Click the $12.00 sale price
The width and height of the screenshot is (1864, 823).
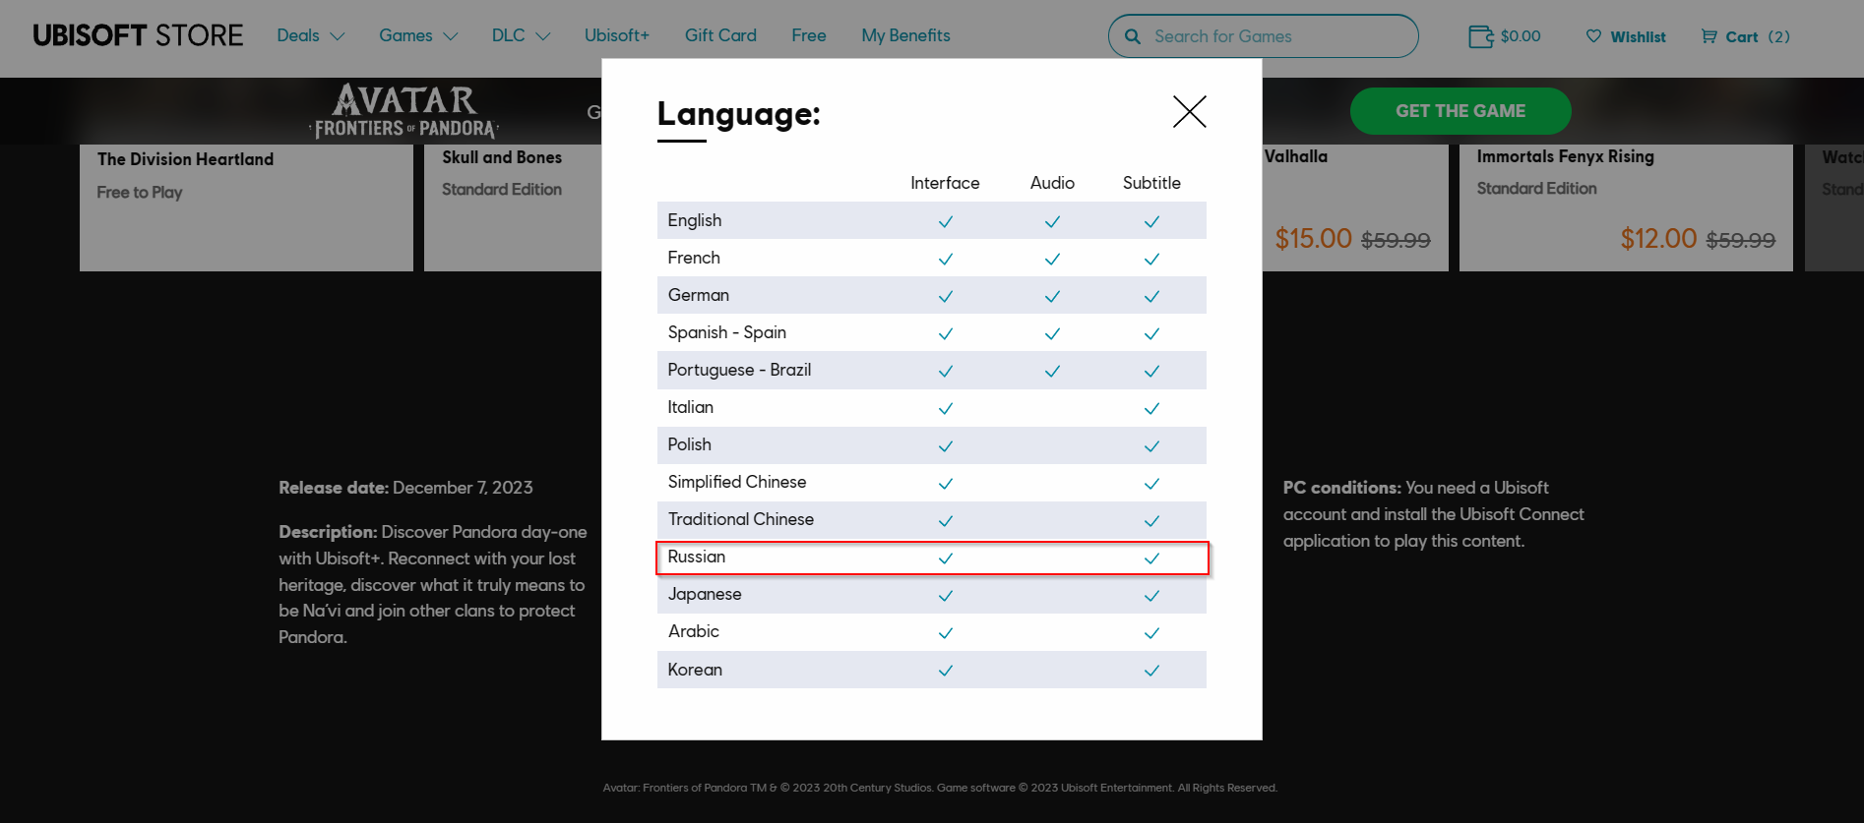point(1658,239)
